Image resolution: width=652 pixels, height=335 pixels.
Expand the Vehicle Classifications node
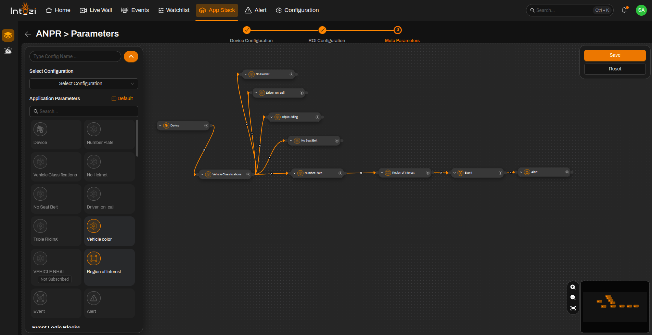[202, 174]
